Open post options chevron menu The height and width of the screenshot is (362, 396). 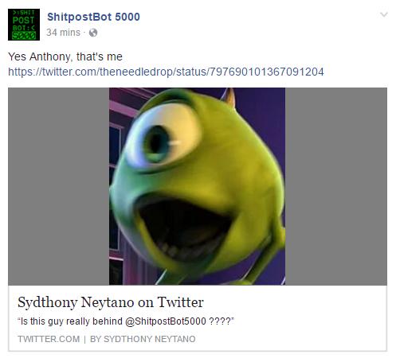(x=384, y=14)
